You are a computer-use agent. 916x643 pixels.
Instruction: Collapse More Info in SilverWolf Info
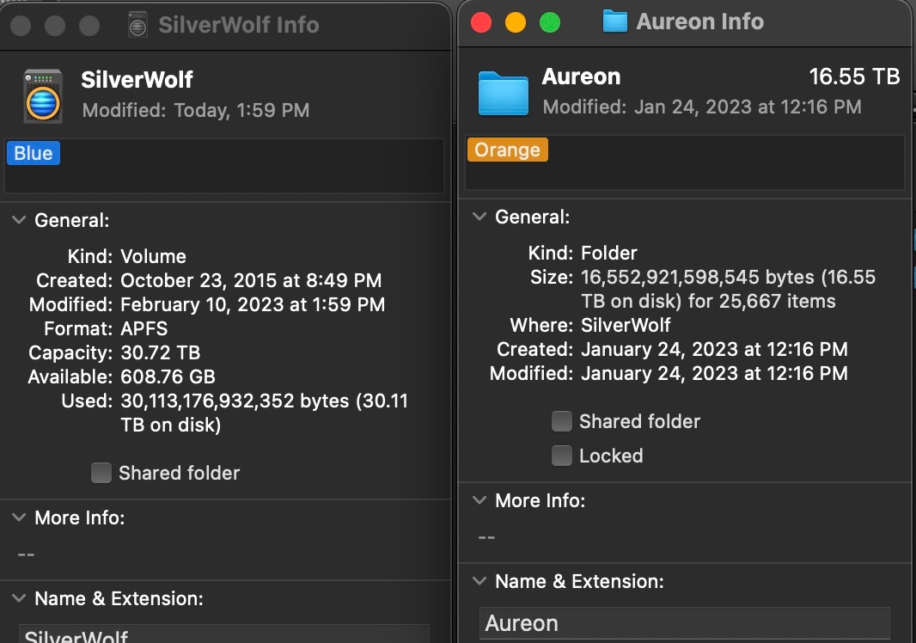(x=18, y=517)
